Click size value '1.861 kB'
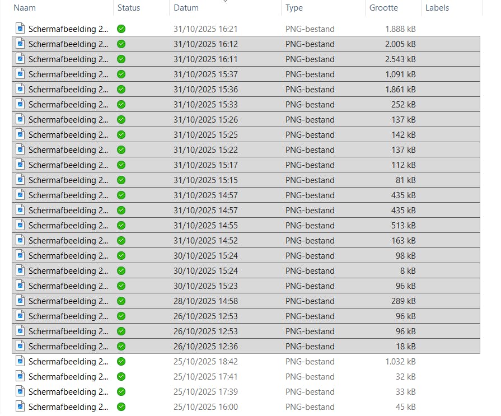The width and height of the screenshot is (501, 416). (x=400, y=90)
